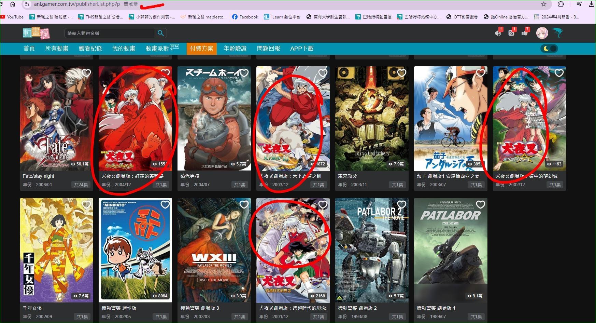Viewport: 596px width, 323px height.
Task: Open the RSS feed notifications icon
Action: coord(512,32)
